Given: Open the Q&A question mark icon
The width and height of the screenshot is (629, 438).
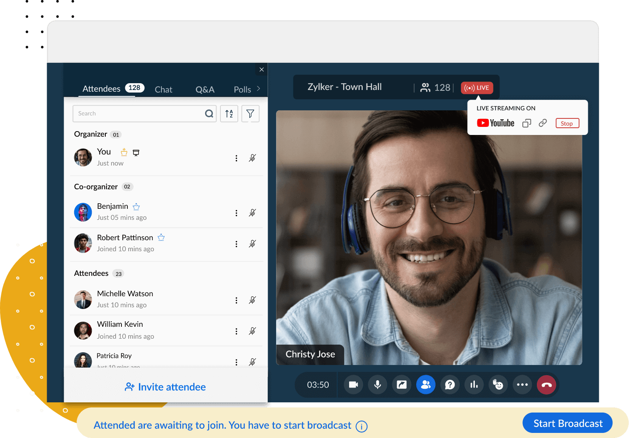Looking at the screenshot, I should tap(450, 385).
